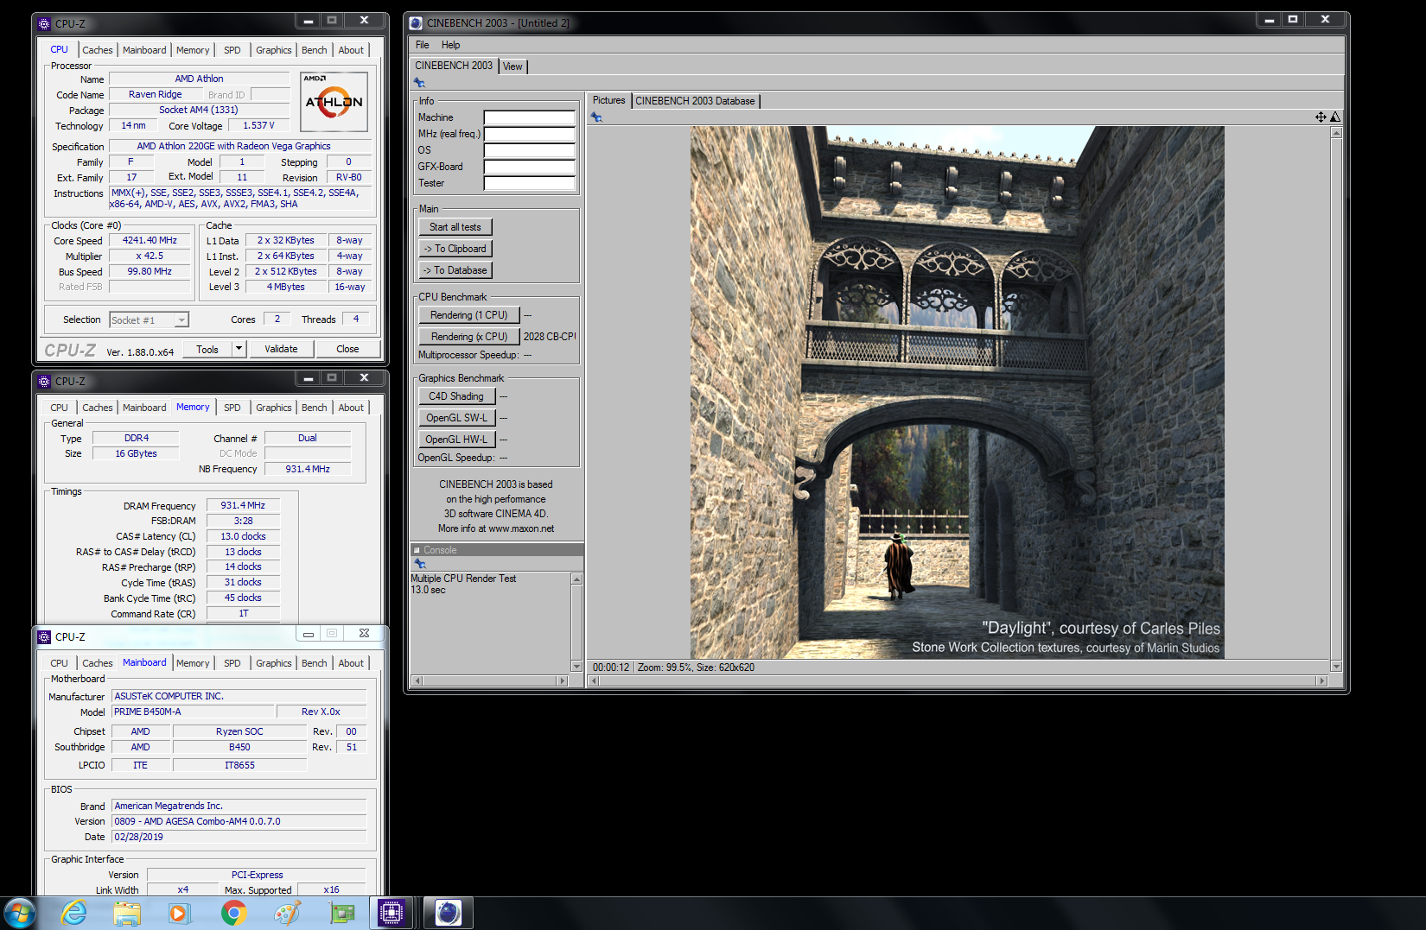Open Paint from the taskbar
The height and width of the screenshot is (930, 1426).
[x=287, y=913]
